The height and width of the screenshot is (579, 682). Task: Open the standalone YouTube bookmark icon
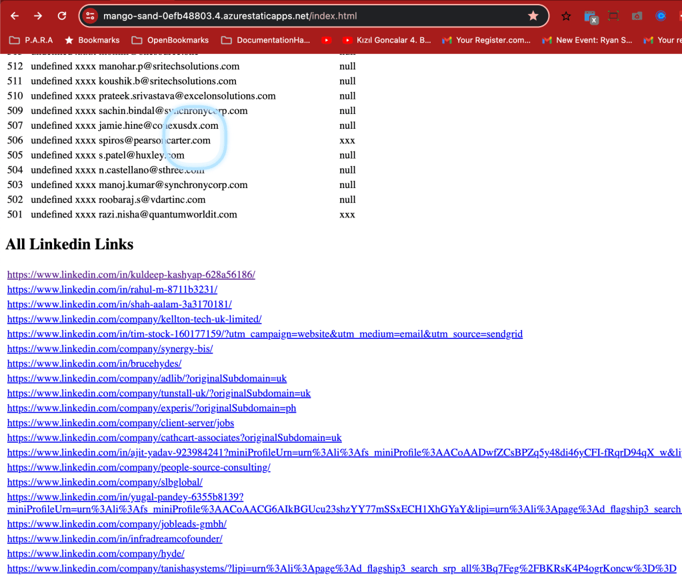point(326,40)
